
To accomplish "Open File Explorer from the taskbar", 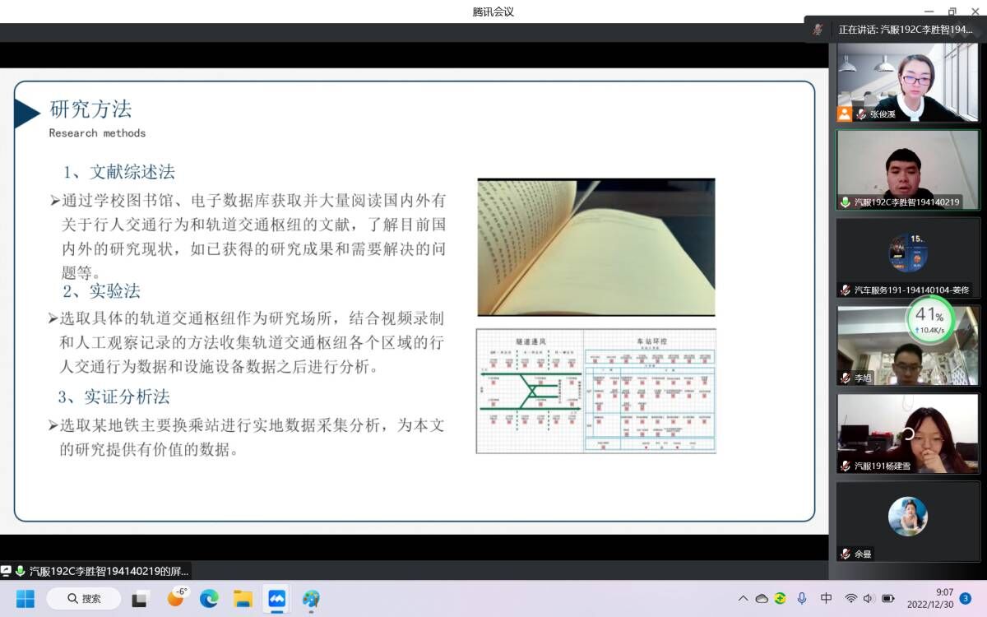I will tap(243, 598).
